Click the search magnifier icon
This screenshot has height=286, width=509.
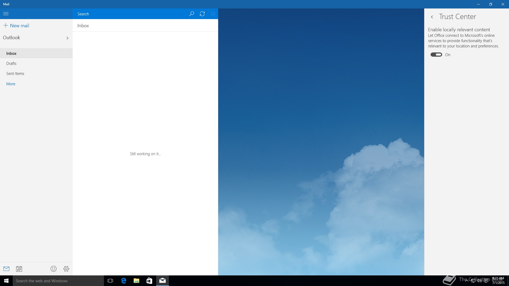tap(191, 14)
